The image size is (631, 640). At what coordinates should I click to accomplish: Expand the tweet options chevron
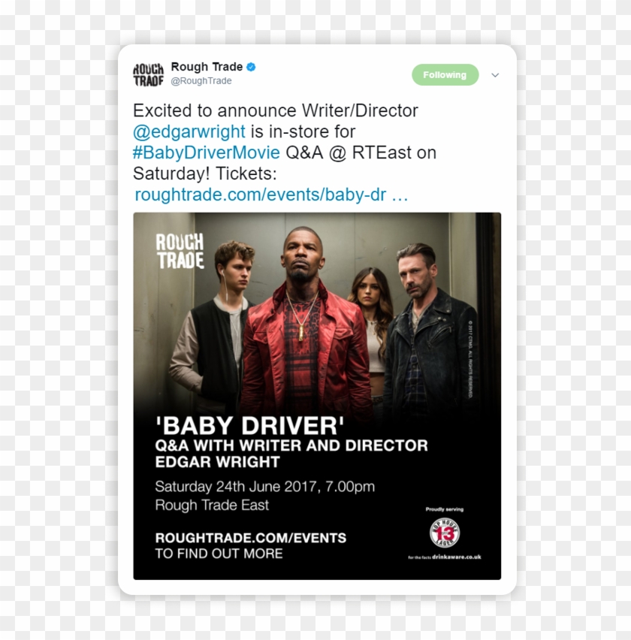click(495, 75)
